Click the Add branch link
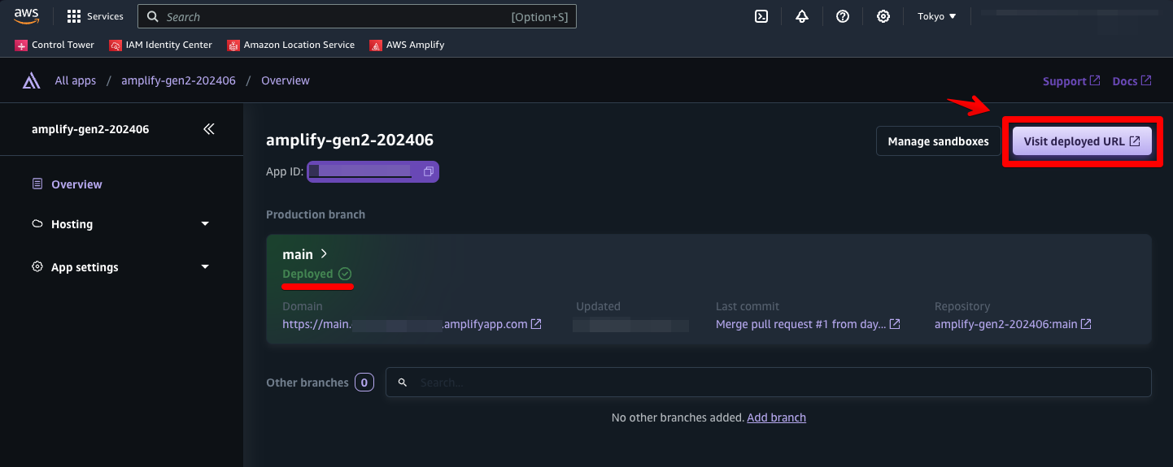The image size is (1173, 467). 776,417
